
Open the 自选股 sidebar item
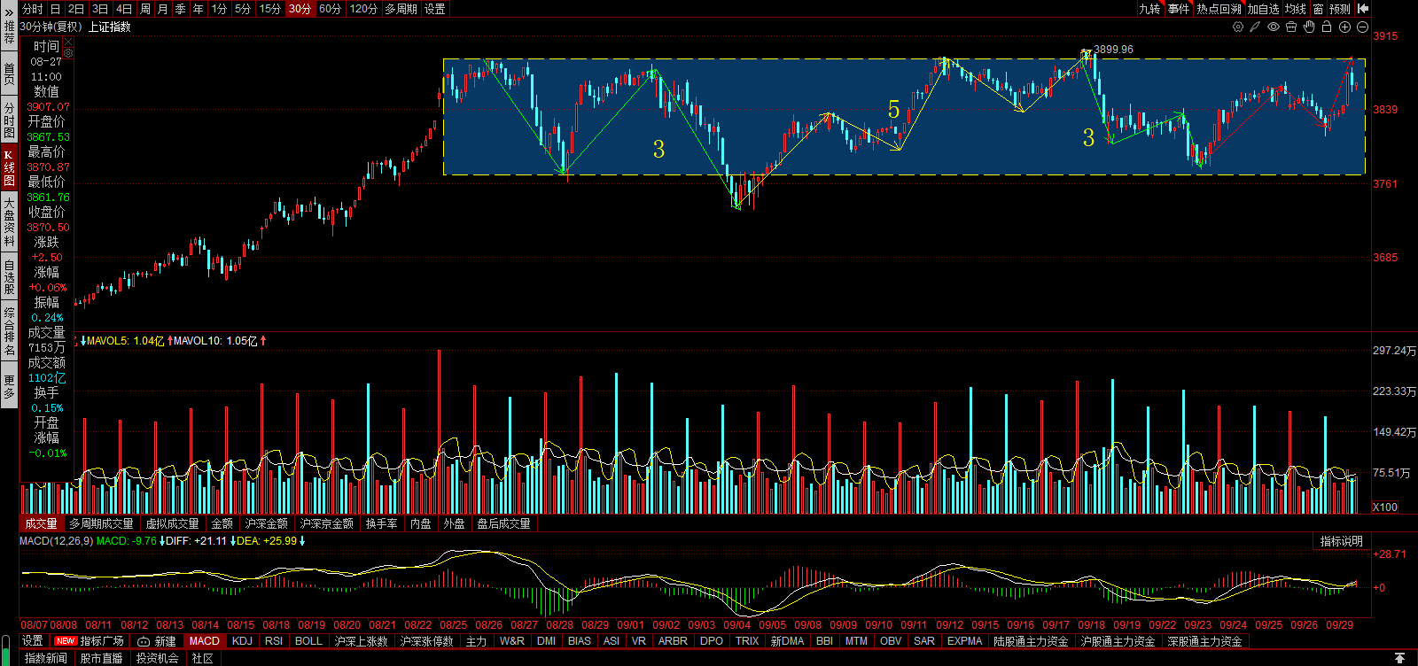coord(9,276)
